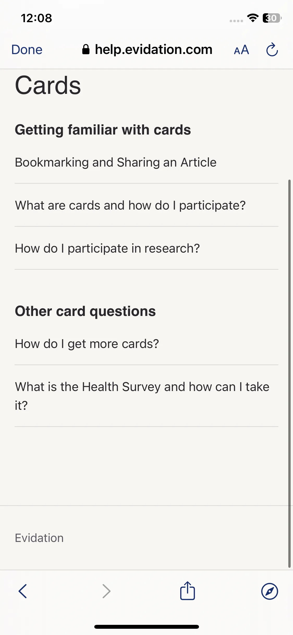Open What are cards and how do I participate
The width and height of the screenshot is (293, 635).
[130, 205]
